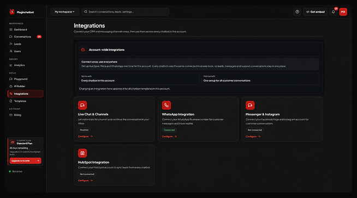Click the Upgrade to Growth button
The height and width of the screenshot is (198, 357).
(x=25, y=160)
